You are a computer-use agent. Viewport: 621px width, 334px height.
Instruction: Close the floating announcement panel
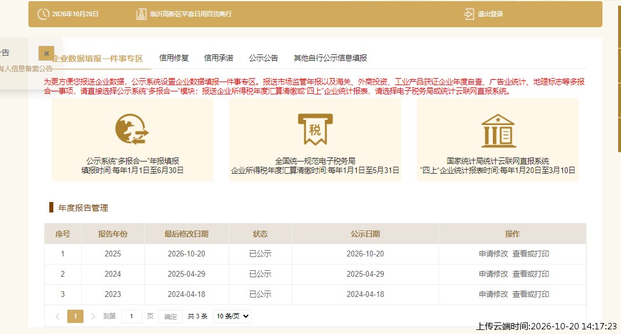(46, 53)
